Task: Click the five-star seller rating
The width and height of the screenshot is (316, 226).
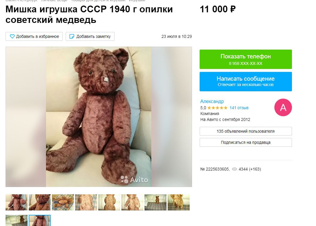Action: tap(218, 108)
